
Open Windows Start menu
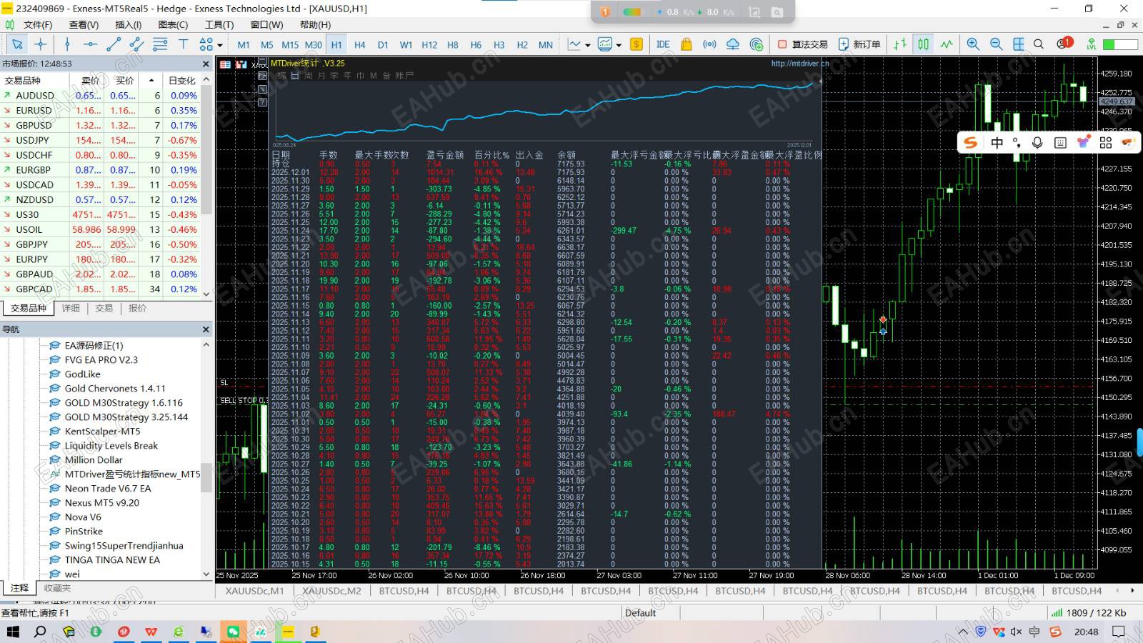tap(13, 632)
